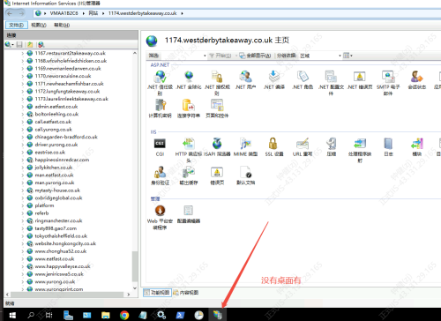Open ISAPI Filters feature icon
This screenshot has height=321, width=441.
tap(217, 144)
